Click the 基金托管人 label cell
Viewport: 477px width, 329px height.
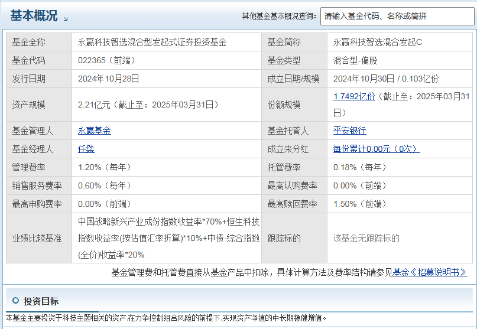[294, 131]
